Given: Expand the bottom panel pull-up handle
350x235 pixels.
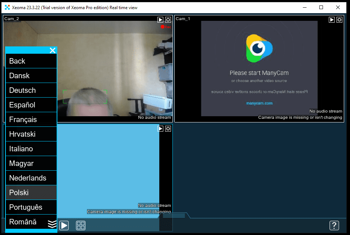Looking at the screenshot, I should (x=174, y=215).
